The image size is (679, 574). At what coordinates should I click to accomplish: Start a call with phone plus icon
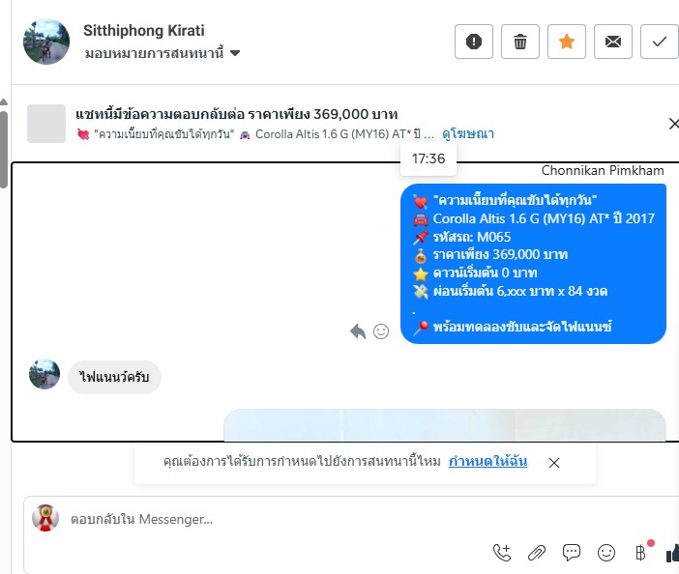(502, 553)
